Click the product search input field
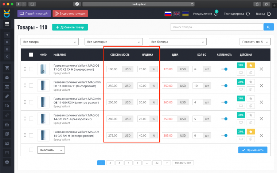This screenshot has width=277, height=173. [217, 27]
